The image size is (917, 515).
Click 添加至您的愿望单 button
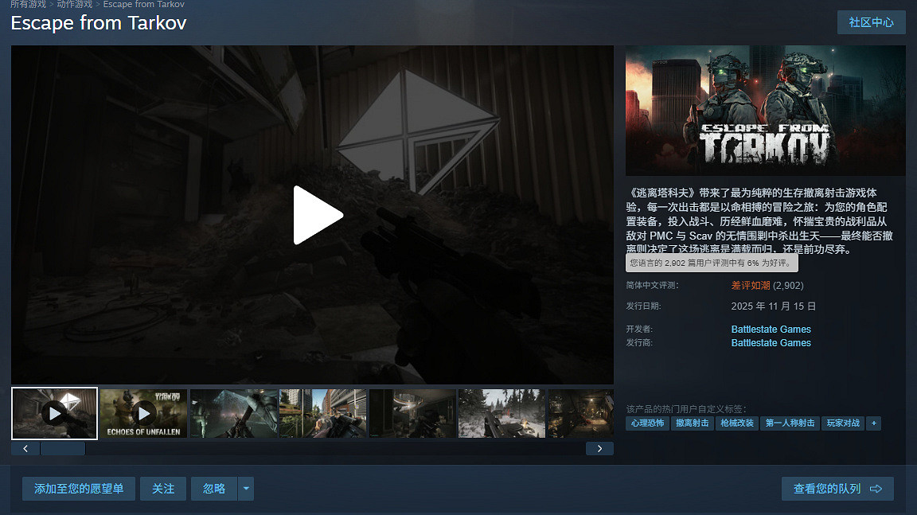(x=78, y=489)
